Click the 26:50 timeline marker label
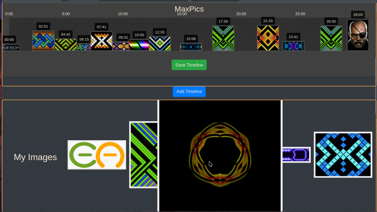 click(x=331, y=21)
